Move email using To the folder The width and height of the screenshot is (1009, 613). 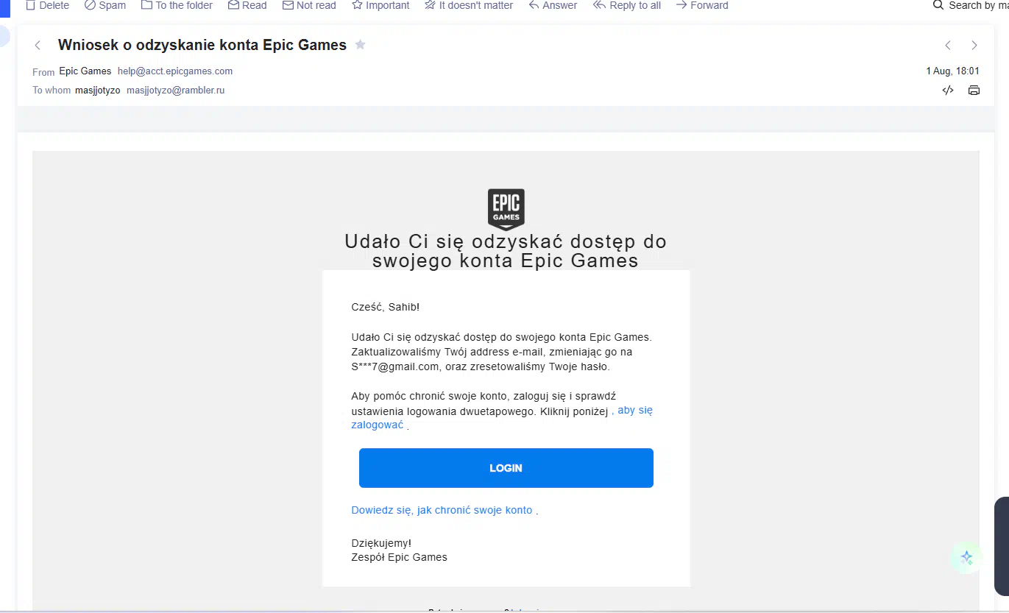(x=177, y=5)
